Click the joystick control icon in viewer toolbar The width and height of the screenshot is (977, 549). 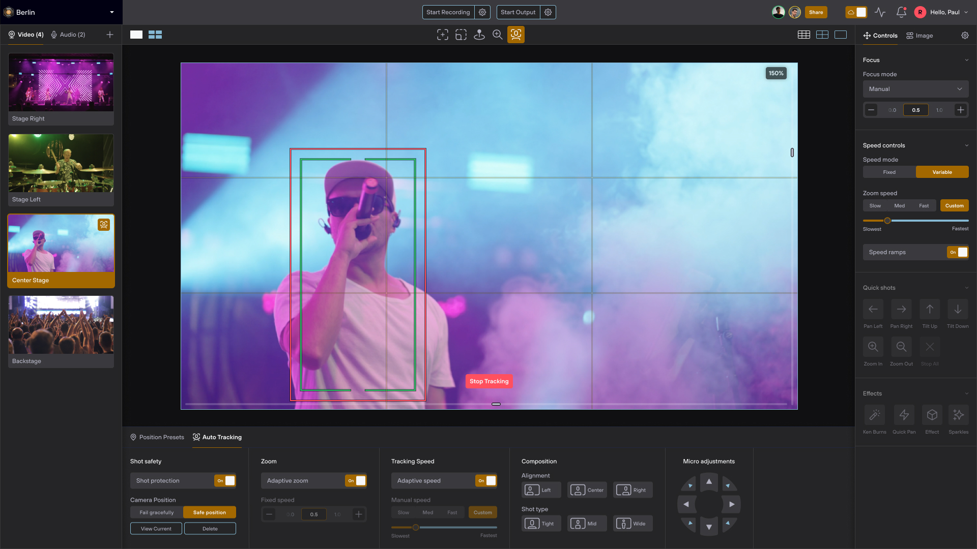tap(479, 35)
